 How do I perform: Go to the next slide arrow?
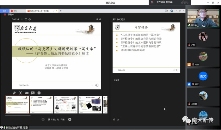(x=70, y=119)
